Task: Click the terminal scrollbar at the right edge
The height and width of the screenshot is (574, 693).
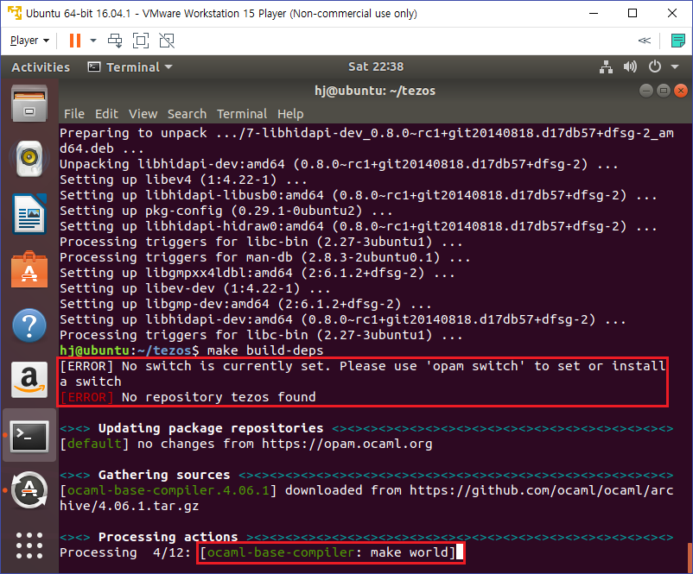Action: tap(690, 558)
